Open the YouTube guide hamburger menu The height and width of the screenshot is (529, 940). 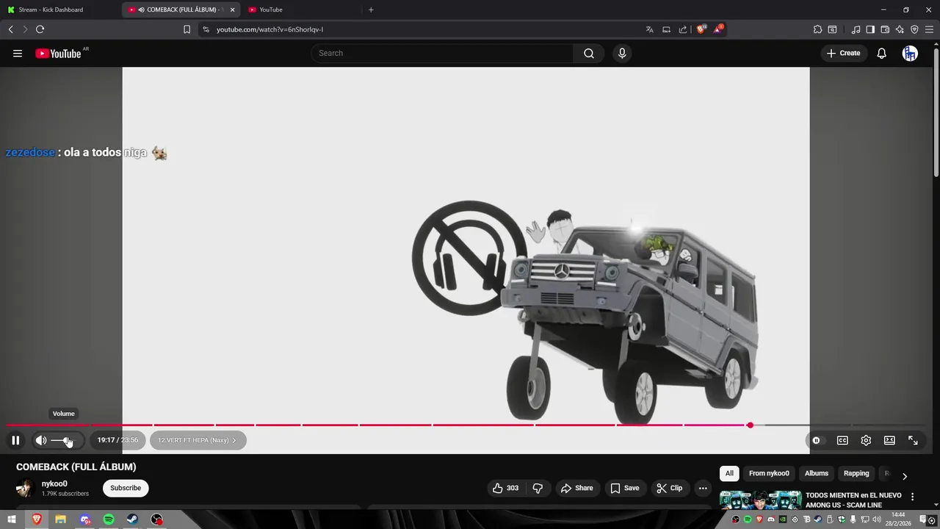18,53
